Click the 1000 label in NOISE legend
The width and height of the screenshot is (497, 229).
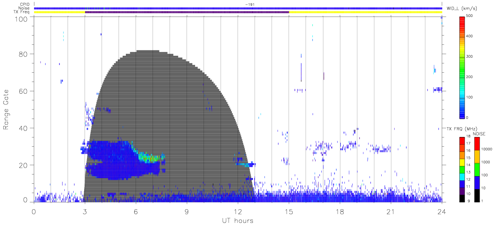point(485,162)
